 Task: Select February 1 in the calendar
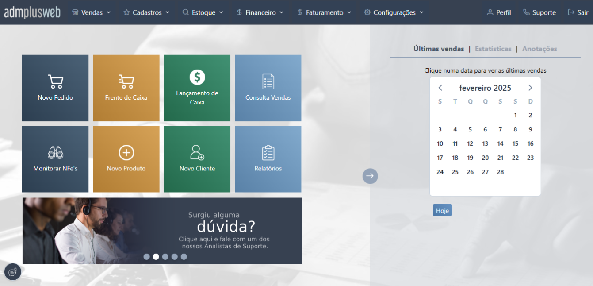tap(515, 115)
